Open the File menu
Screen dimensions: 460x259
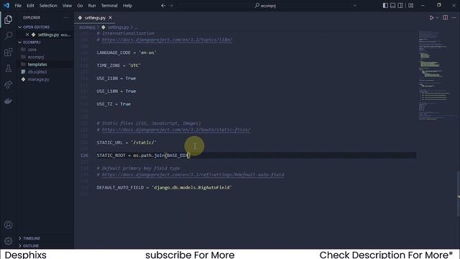18,6
